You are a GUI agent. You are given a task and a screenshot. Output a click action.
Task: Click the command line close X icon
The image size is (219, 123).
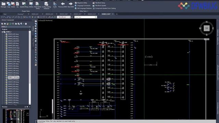pos(36,122)
